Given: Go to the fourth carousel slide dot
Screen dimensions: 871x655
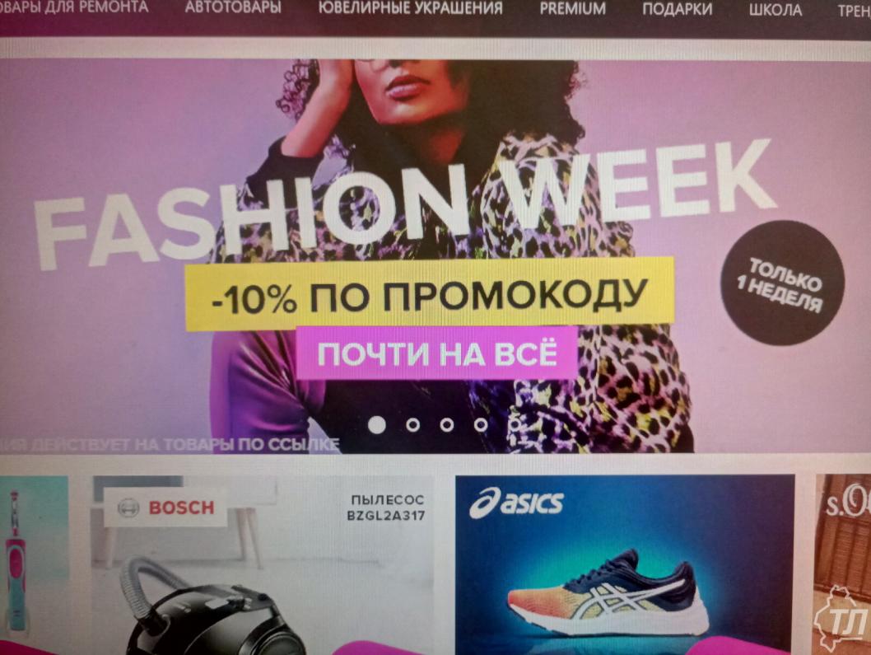Looking at the screenshot, I should [481, 425].
